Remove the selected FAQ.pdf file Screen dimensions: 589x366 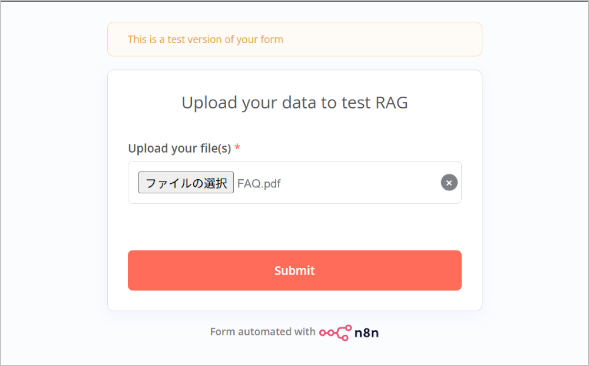click(449, 183)
